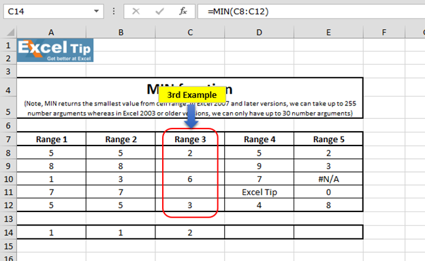This screenshot has height=261, width=425.
Task: Click the Cancel X icon in formula bar
Action: [x=136, y=12]
